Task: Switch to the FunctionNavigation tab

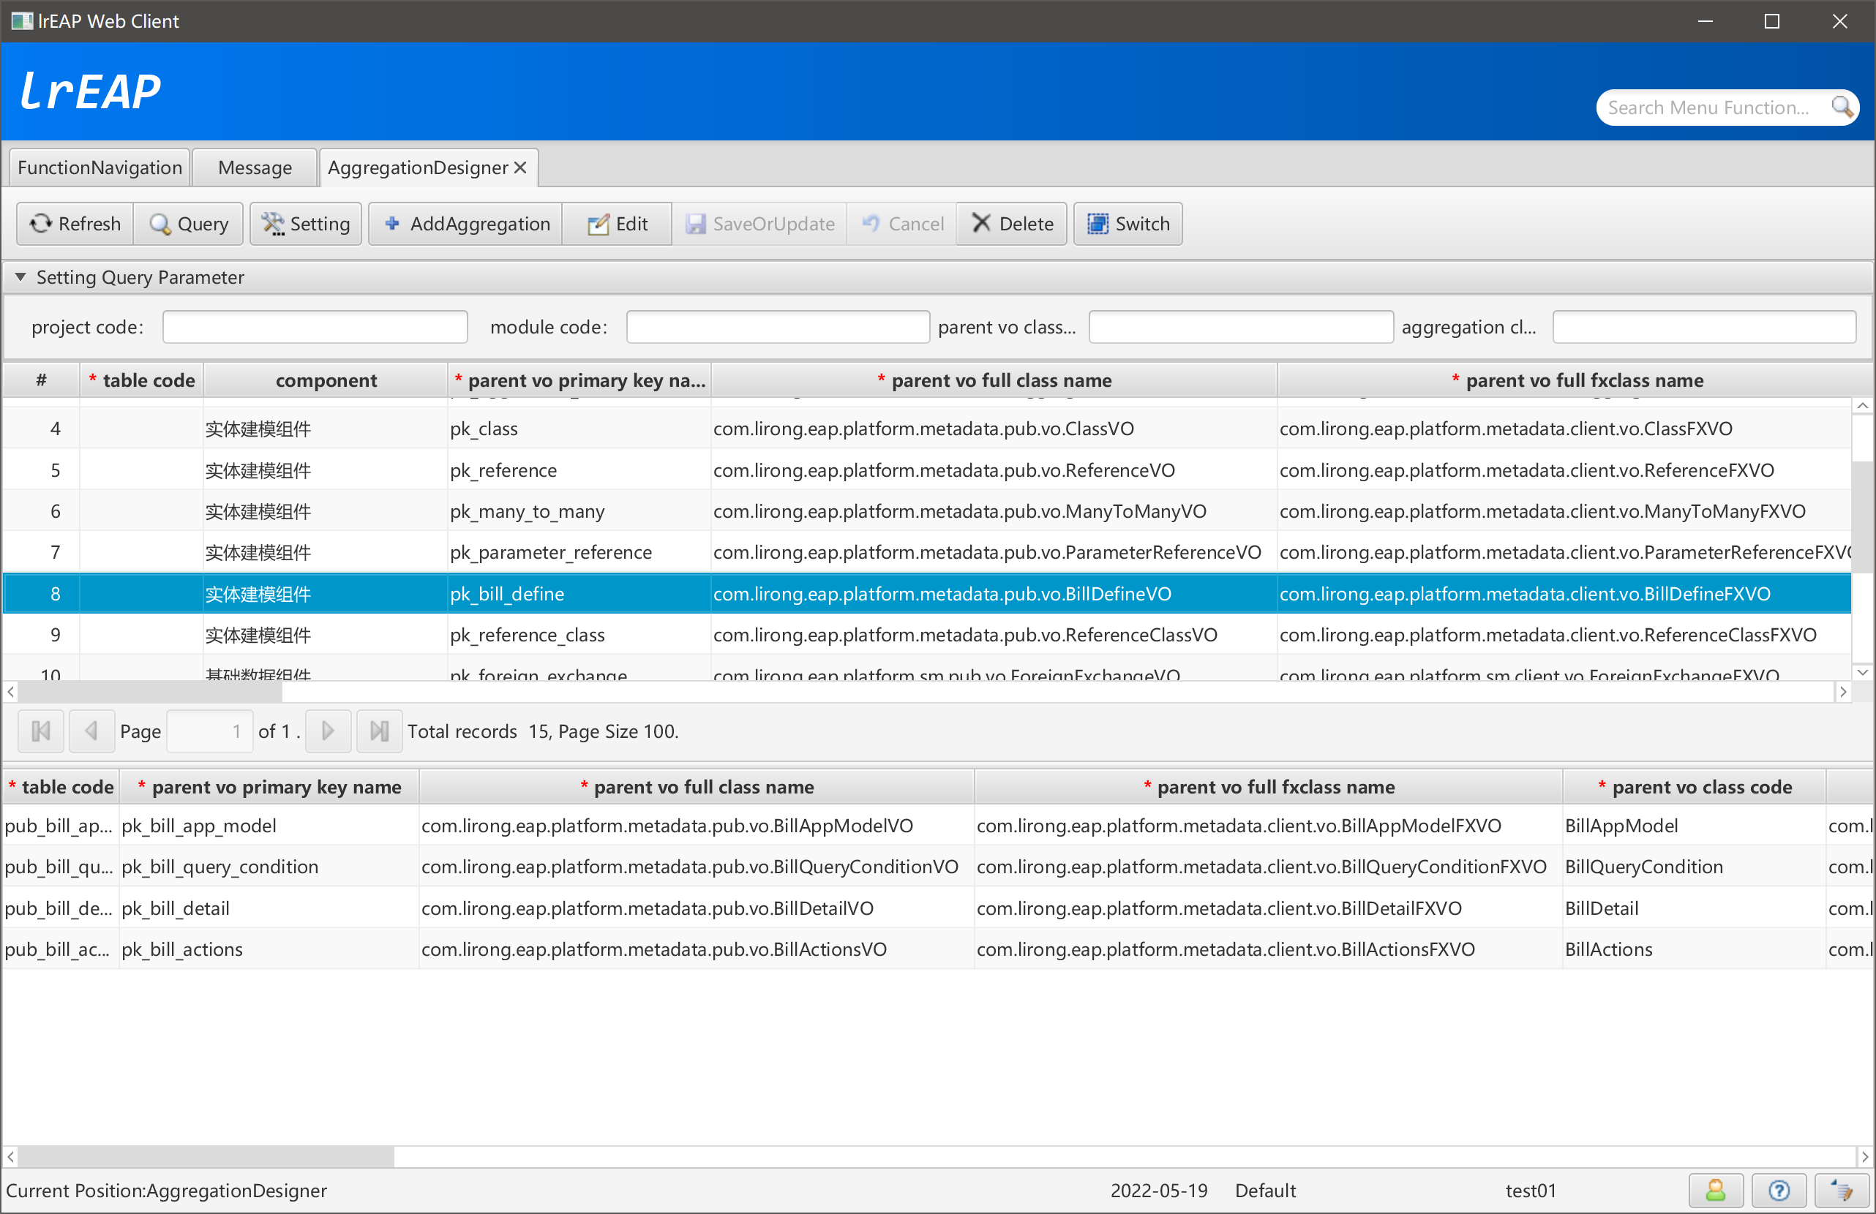Action: pyautogui.click(x=100, y=167)
